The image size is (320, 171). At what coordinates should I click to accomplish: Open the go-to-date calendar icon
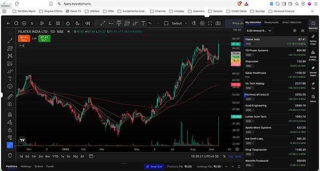click(91, 156)
